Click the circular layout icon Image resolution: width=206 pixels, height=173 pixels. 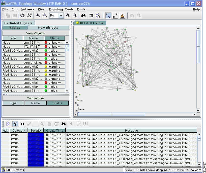coord(22,16)
